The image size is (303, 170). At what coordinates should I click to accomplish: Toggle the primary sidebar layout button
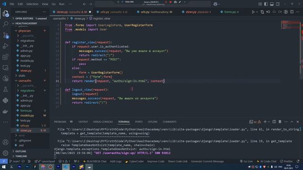(266, 4)
